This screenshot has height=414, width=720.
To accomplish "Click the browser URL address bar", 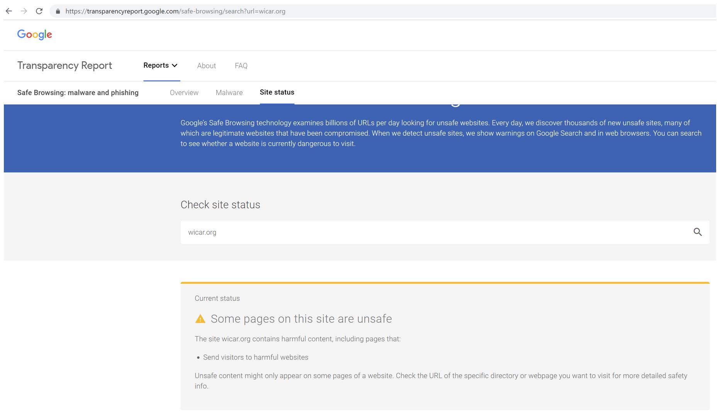I will [x=382, y=11].
